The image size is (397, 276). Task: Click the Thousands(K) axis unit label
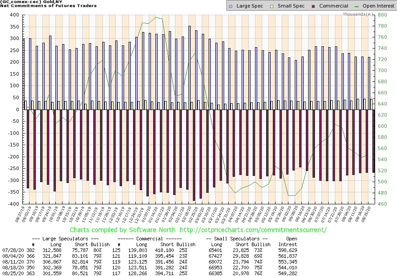358,14
